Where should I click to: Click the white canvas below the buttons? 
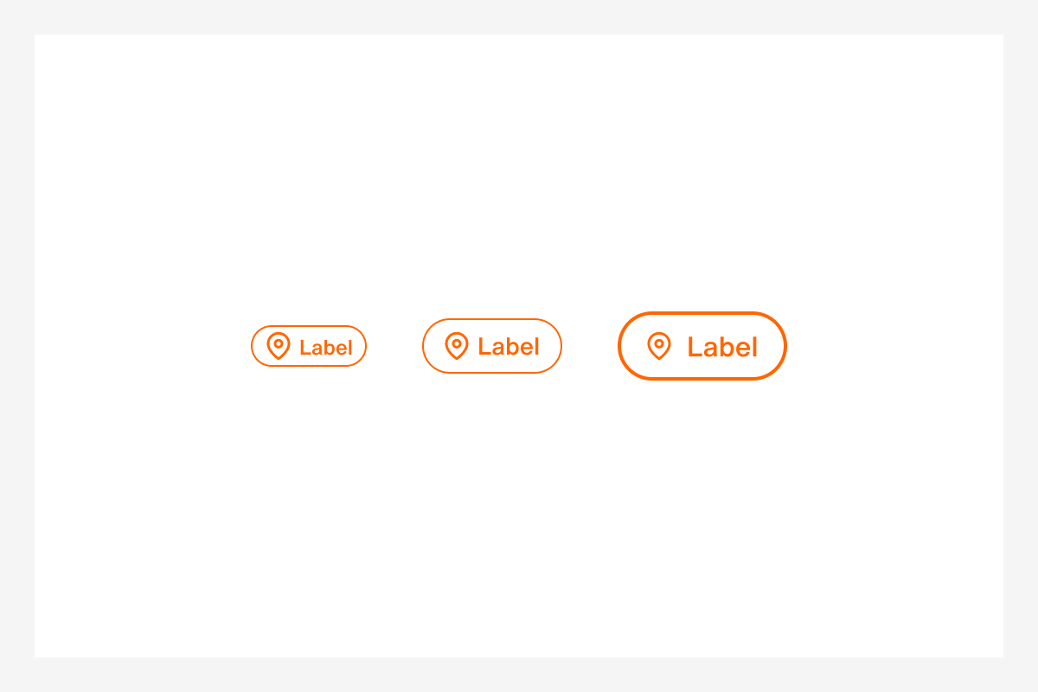pos(519,519)
